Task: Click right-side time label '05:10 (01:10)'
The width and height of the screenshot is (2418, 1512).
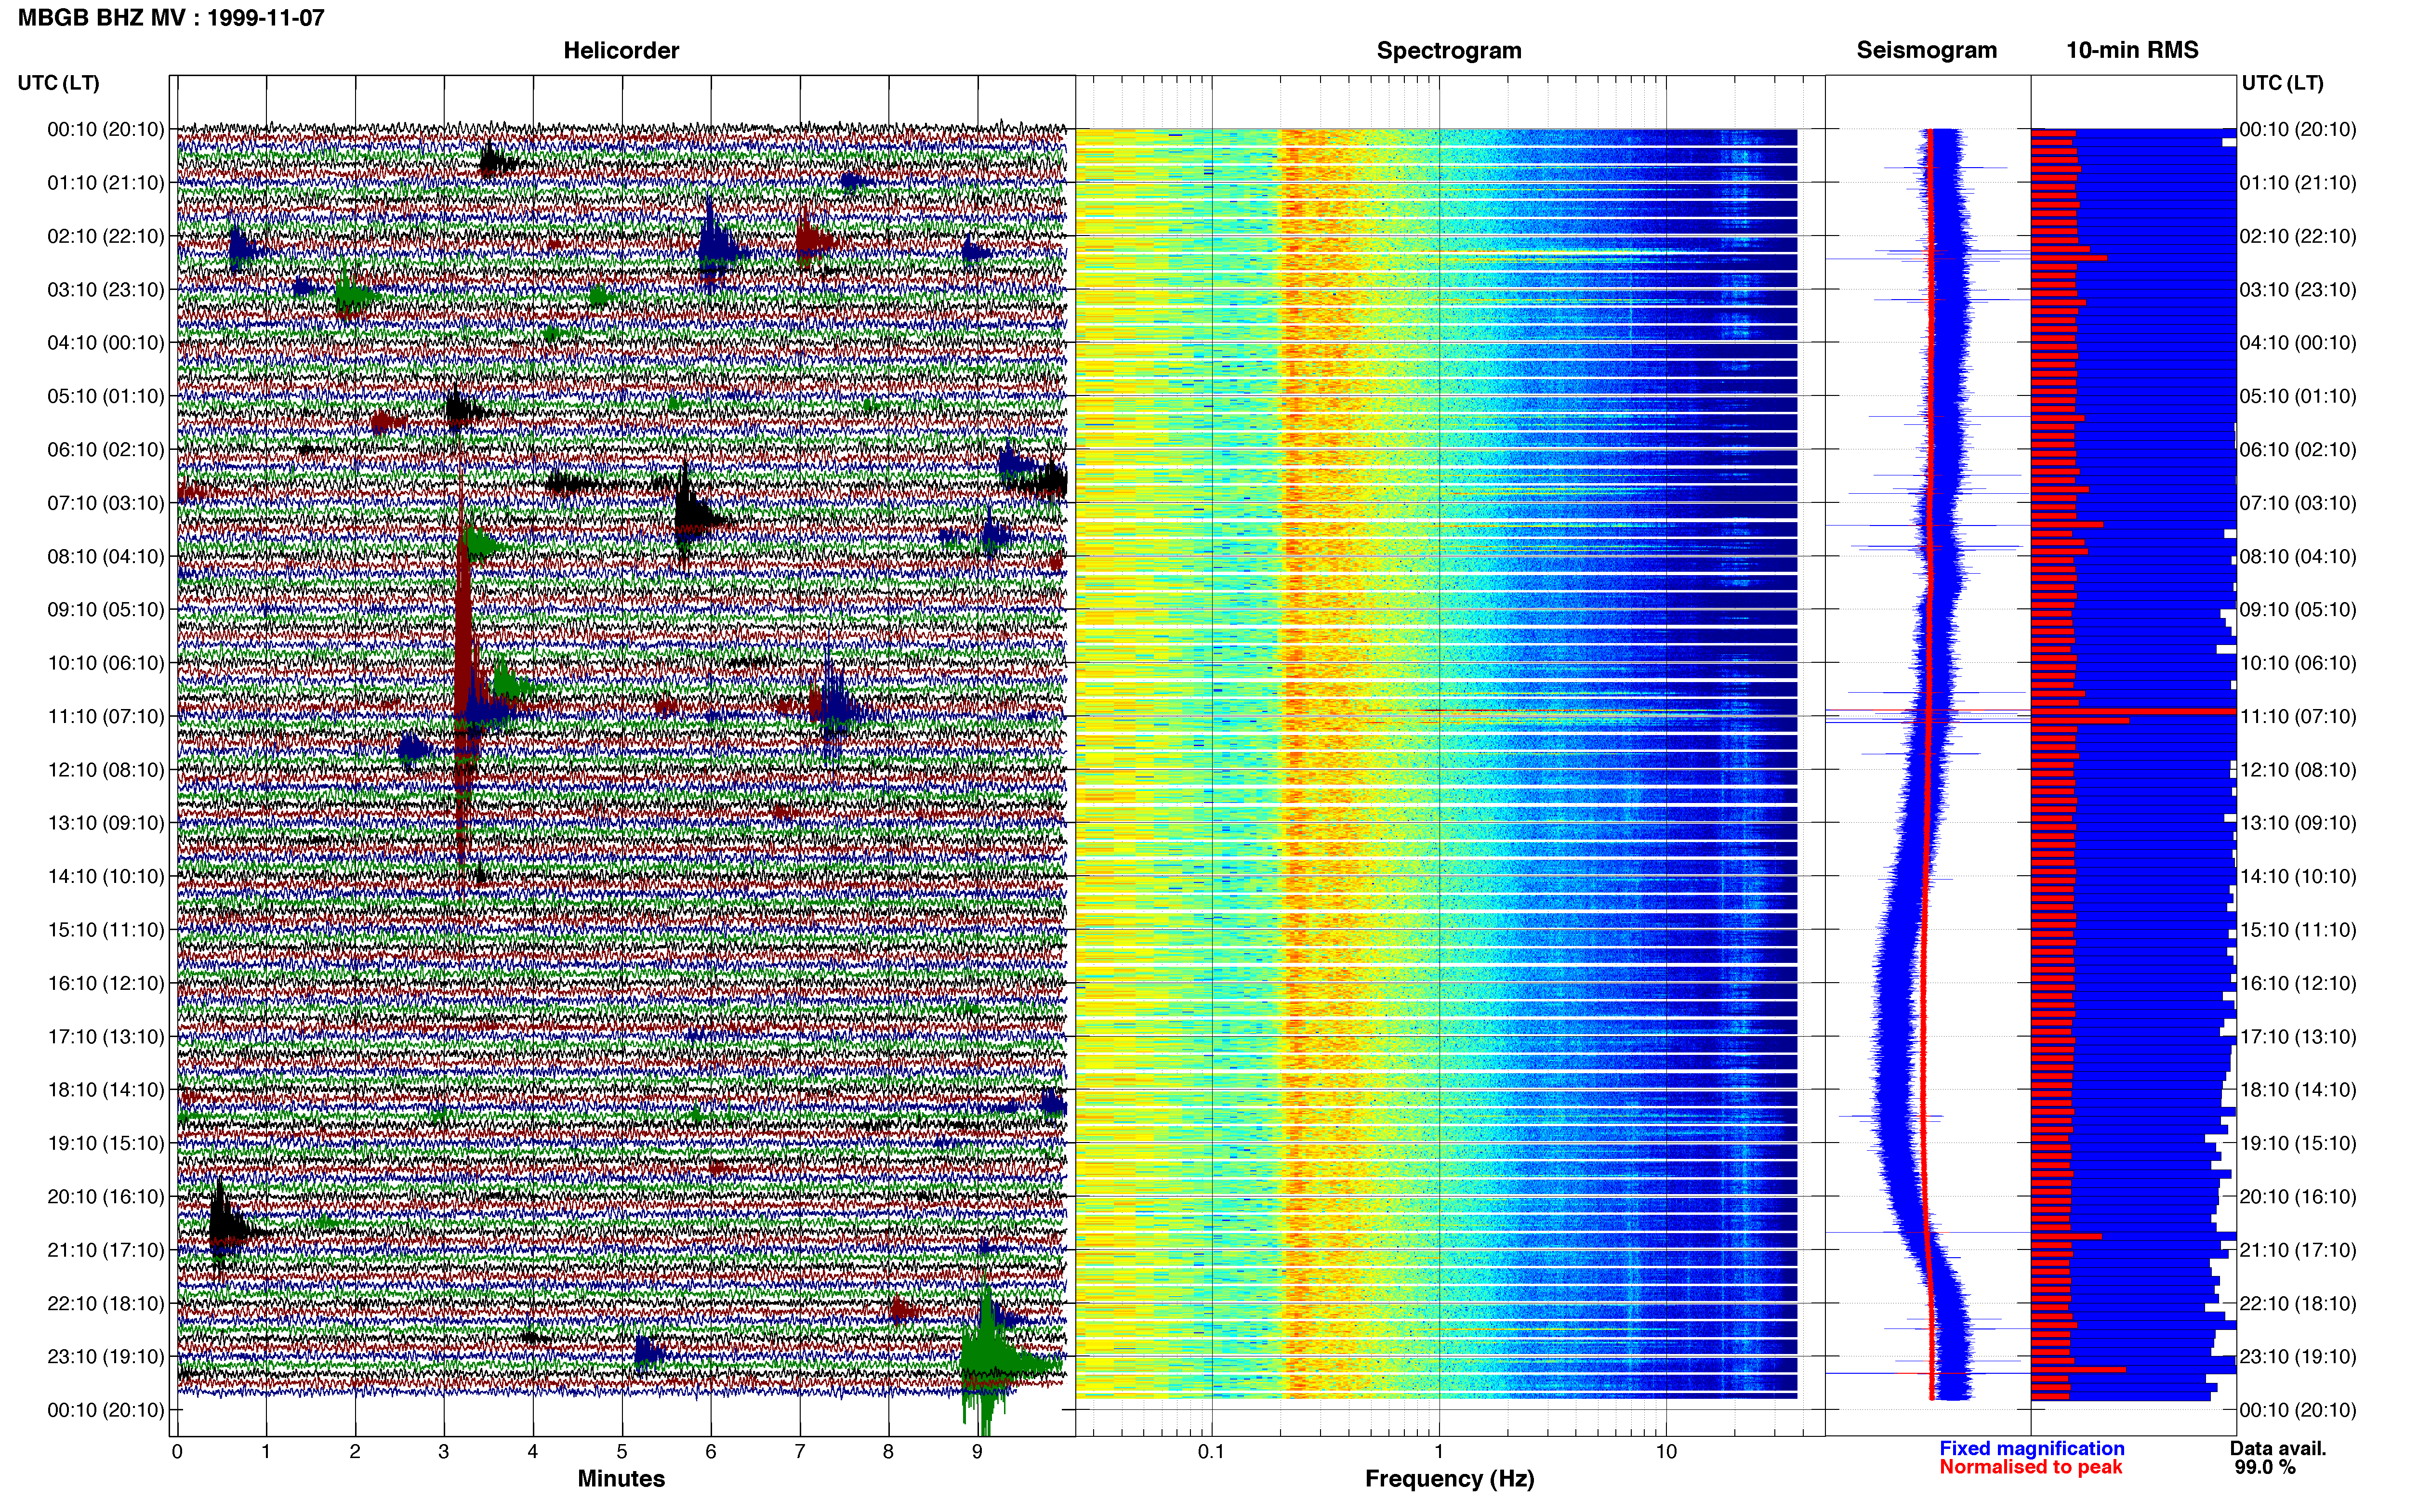Action: [2298, 396]
